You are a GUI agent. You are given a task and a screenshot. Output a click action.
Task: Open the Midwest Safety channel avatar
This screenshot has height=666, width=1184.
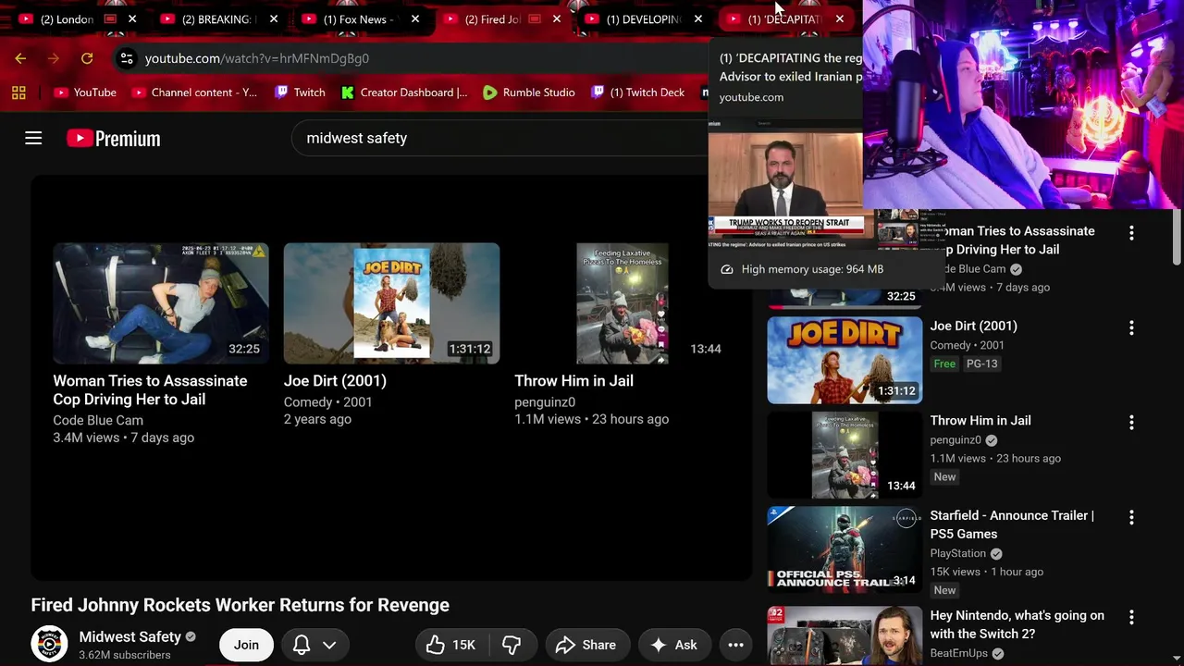[x=49, y=645]
